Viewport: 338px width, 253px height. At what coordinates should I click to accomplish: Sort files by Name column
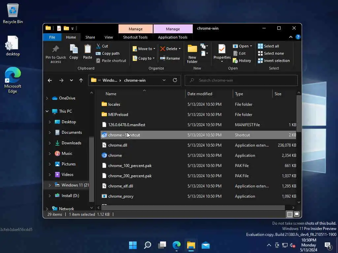143,94
